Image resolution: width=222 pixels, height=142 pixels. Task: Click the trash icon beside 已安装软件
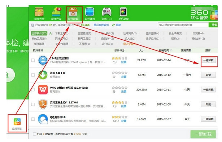point(32,25)
